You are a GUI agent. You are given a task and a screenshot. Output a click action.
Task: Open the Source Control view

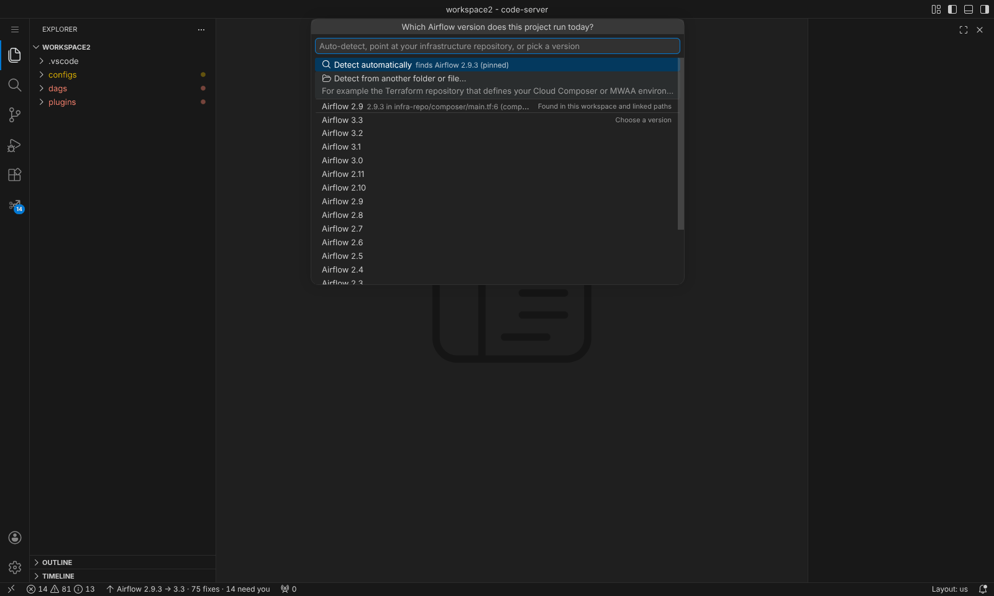tap(15, 115)
